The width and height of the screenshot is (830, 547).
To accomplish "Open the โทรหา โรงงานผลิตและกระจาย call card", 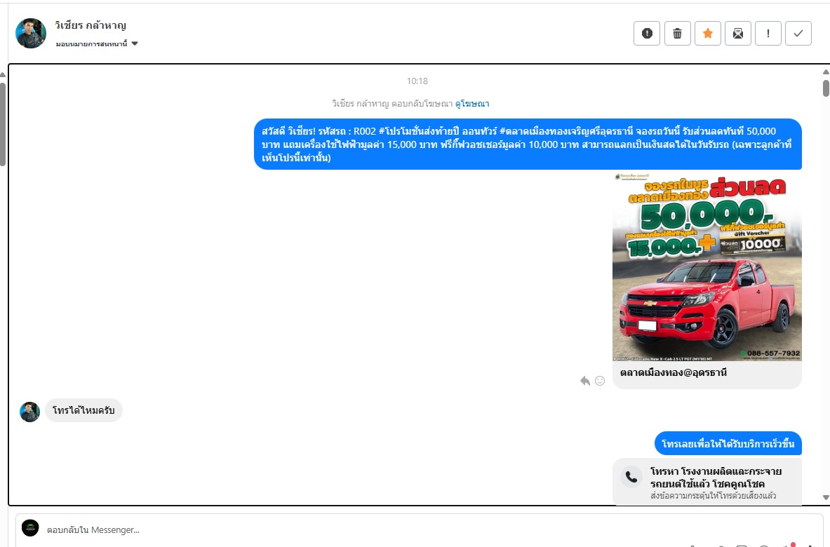I will pyautogui.click(x=707, y=482).
